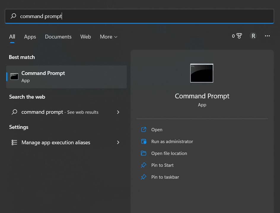This screenshot has height=213, width=280.
Task: Expand web results chevron arrow
Action: pyautogui.click(x=118, y=112)
